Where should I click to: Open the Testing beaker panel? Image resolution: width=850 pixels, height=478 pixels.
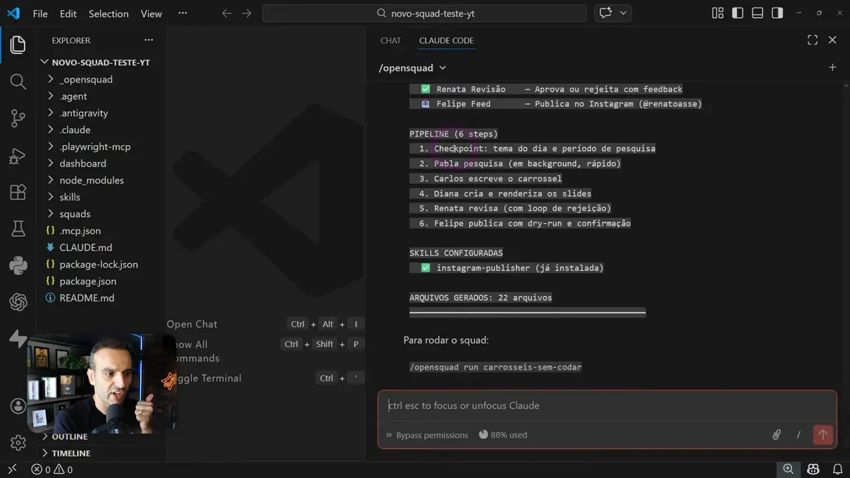pyautogui.click(x=18, y=228)
